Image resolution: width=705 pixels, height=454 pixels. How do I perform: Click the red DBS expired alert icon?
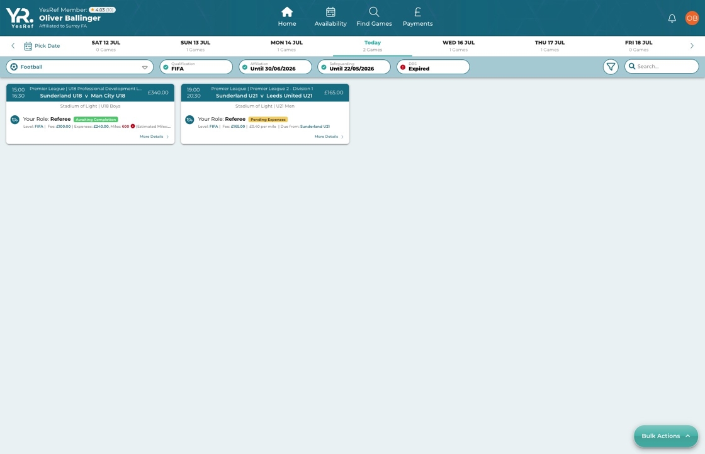point(403,67)
